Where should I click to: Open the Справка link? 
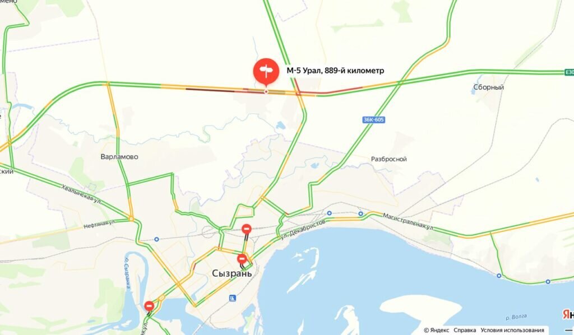[465, 331]
